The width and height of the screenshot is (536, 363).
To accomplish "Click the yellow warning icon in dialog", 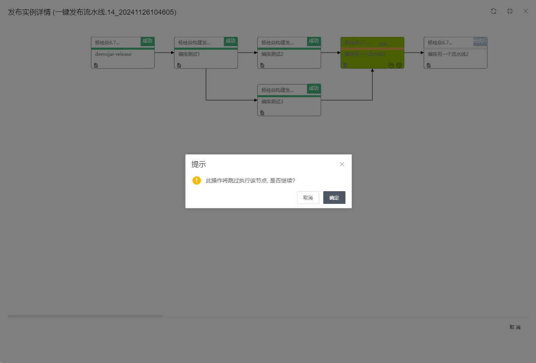I will click(x=196, y=181).
